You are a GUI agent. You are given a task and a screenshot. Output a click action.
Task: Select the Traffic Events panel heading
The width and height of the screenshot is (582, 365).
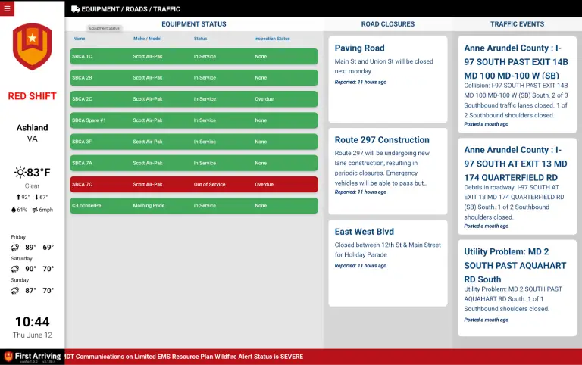(517, 24)
